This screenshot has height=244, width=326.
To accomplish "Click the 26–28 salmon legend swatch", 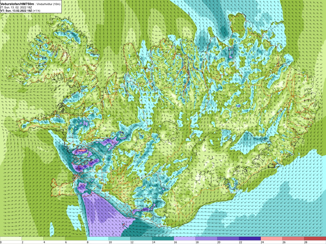I will (x=293, y=239).
